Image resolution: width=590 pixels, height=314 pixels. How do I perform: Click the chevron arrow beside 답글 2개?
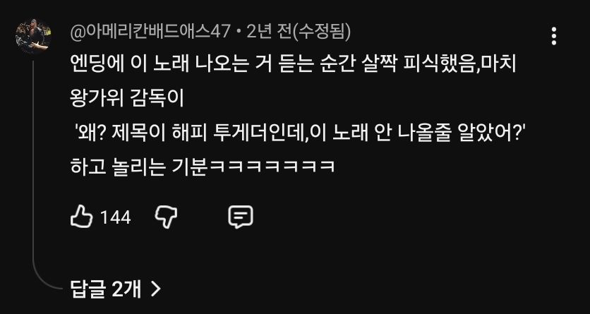click(x=155, y=289)
